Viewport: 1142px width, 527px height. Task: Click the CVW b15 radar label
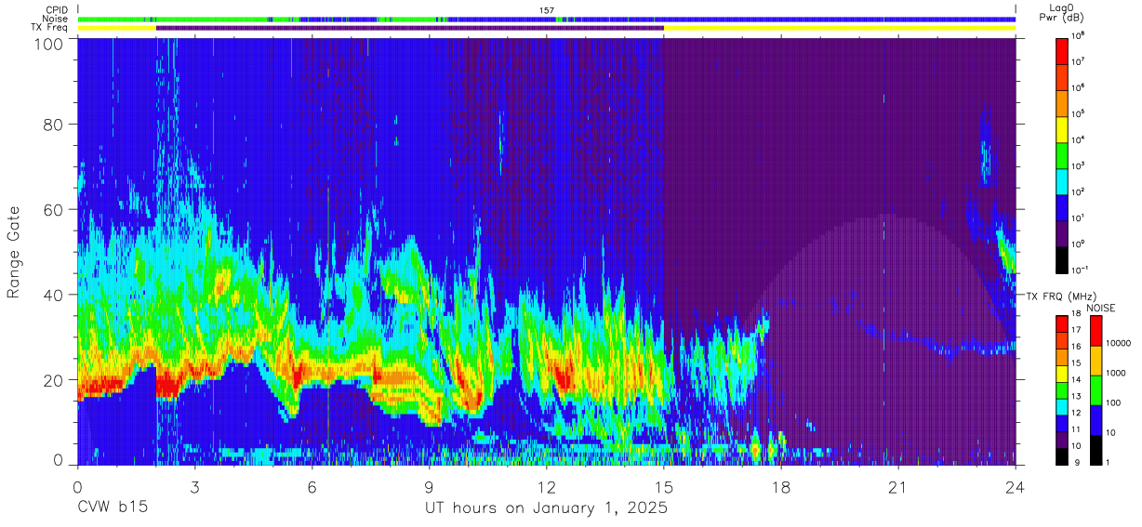click(113, 508)
